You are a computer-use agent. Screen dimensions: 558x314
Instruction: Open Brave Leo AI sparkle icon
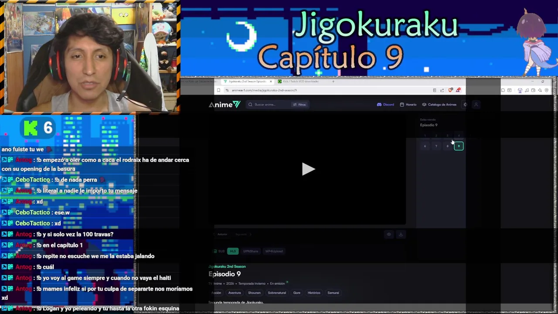coord(540,90)
